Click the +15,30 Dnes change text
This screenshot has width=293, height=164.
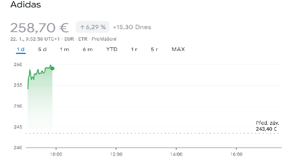tap(132, 27)
